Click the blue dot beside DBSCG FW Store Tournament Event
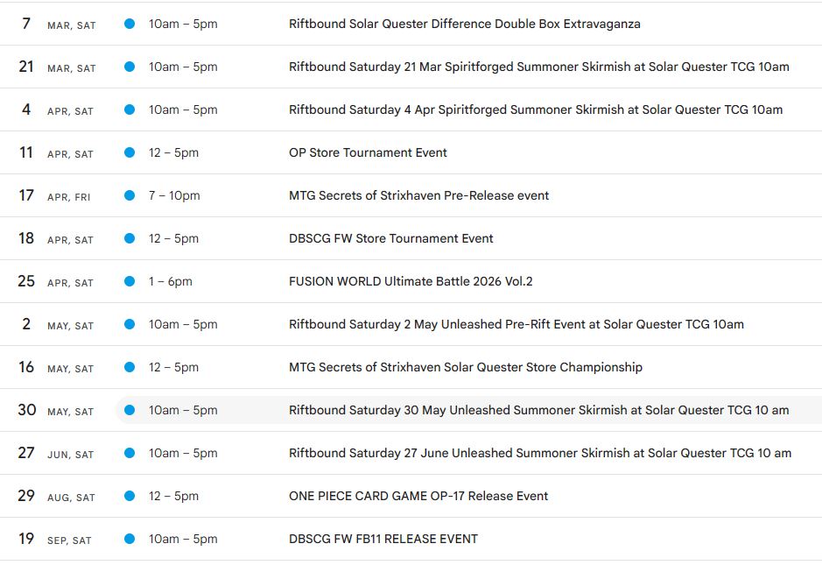Viewport: 822px width, 565px height. point(130,238)
